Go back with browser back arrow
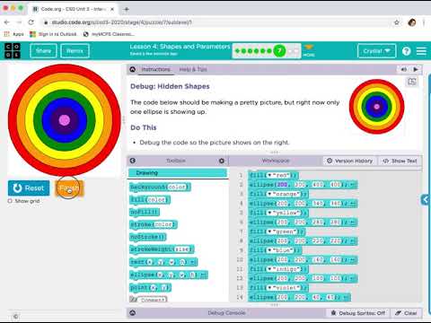431x323 pixels. 7,22
